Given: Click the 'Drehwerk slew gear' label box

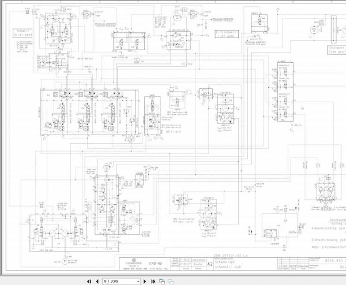Looking at the screenshot, I should [337, 50].
